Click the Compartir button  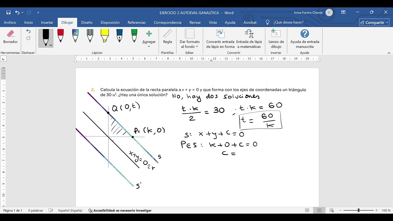click(x=375, y=22)
